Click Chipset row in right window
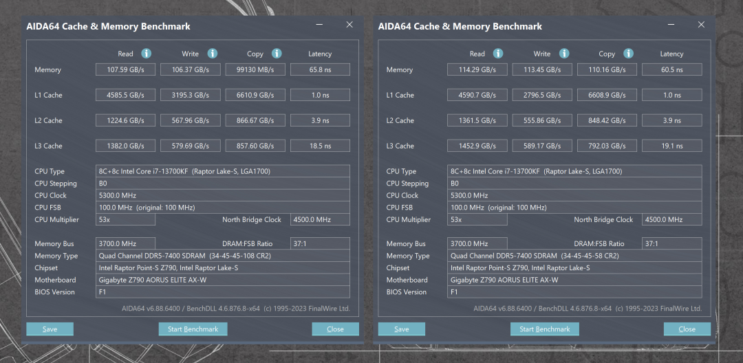Screen dimensions: 743x363 coord(574,268)
